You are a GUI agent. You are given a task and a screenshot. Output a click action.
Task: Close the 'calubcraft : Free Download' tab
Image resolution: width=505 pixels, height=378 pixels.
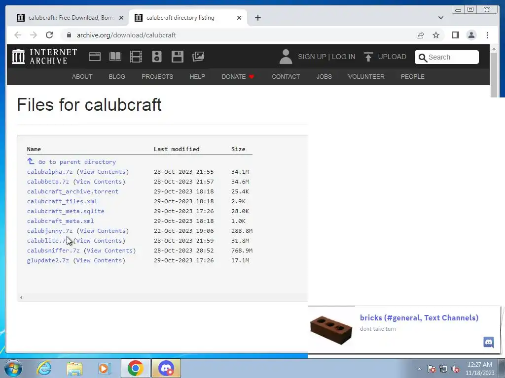(x=121, y=18)
